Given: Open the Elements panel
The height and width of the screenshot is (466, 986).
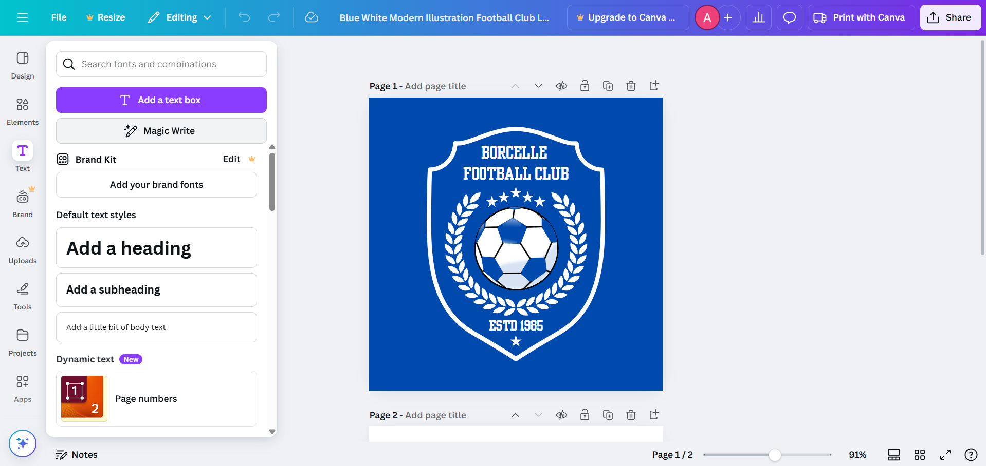Looking at the screenshot, I should [x=22, y=110].
